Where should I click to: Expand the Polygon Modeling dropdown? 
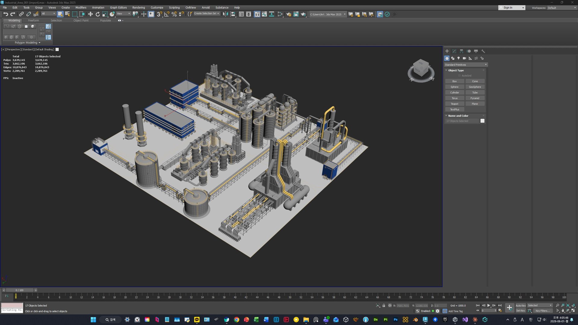tap(27, 43)
